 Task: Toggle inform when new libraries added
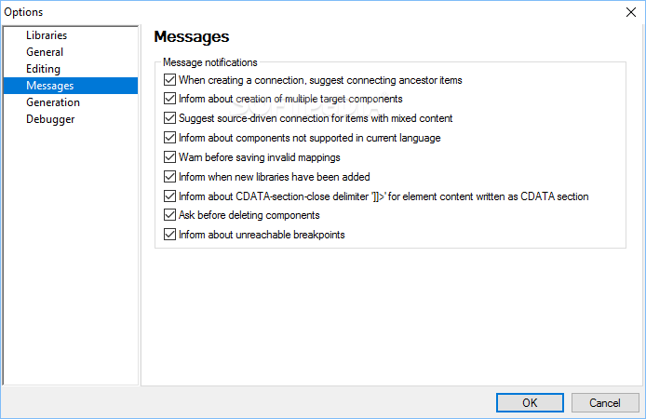pos(169,176)
